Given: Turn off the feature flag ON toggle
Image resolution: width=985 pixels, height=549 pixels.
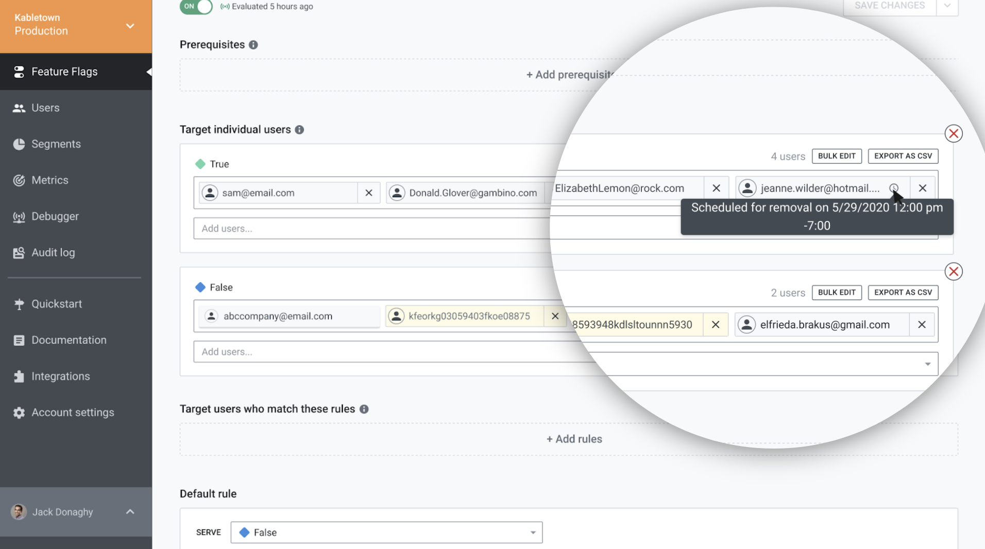Looking at the screenshot, I should click(196, 7).
